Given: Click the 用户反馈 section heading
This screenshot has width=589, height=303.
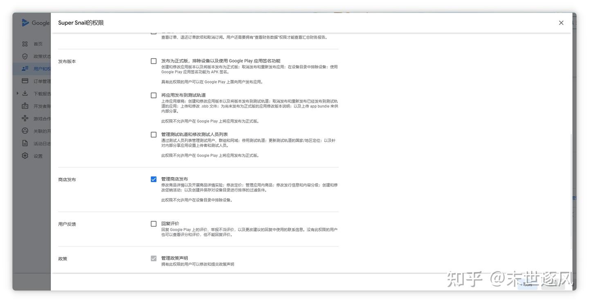Looking at the screenshot, I should pos(67,224).
